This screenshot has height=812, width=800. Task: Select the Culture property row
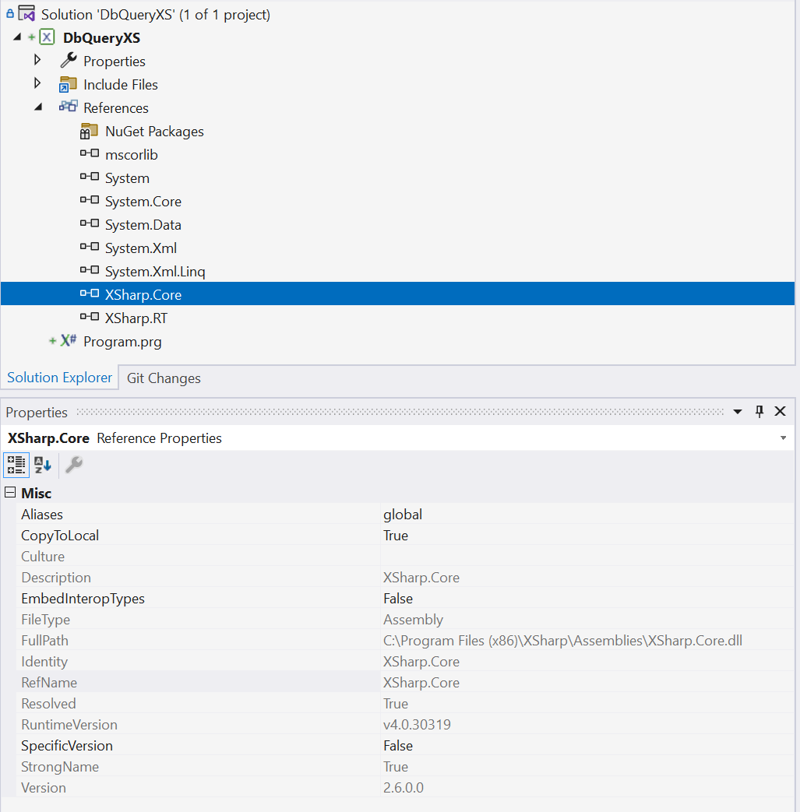tap(404, 557)
